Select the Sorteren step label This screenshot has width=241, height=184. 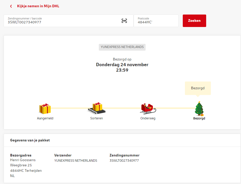tap(96, 118)
